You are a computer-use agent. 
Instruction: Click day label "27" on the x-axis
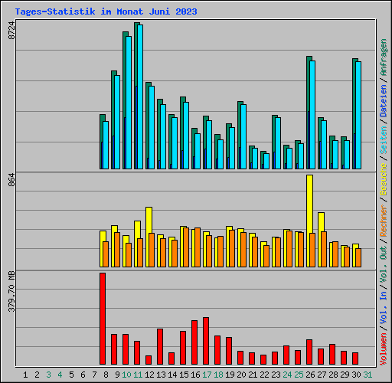pos(322,375)
